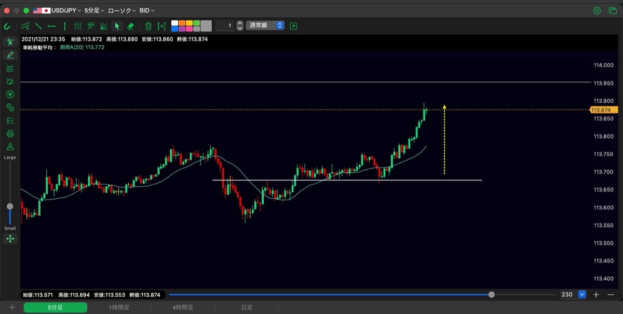
Task: Click the trash delete-all icon
Action: tap(148, 26)
